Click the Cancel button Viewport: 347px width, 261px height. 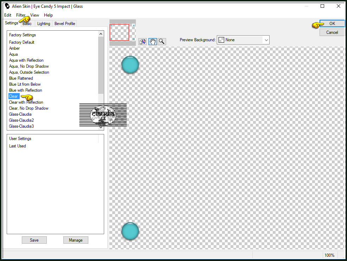click(x=332, y=32)
